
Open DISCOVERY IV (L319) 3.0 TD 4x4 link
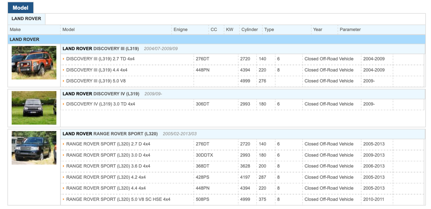[101, 104]
